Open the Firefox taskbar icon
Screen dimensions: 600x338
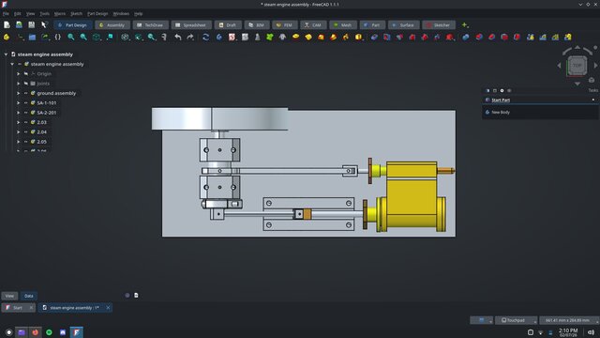(36, 332)
